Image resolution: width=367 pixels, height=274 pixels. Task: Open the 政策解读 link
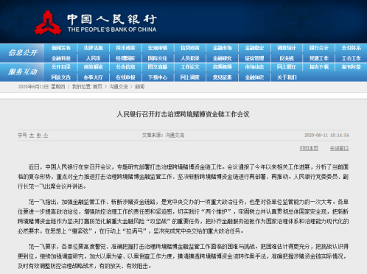tap(93, 67)
